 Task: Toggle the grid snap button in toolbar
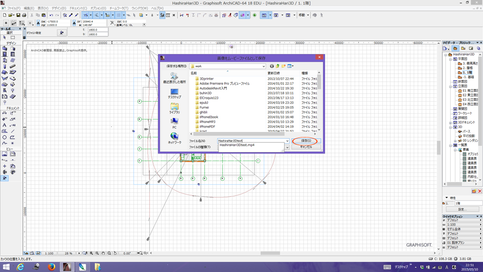[x=119, y=15]
